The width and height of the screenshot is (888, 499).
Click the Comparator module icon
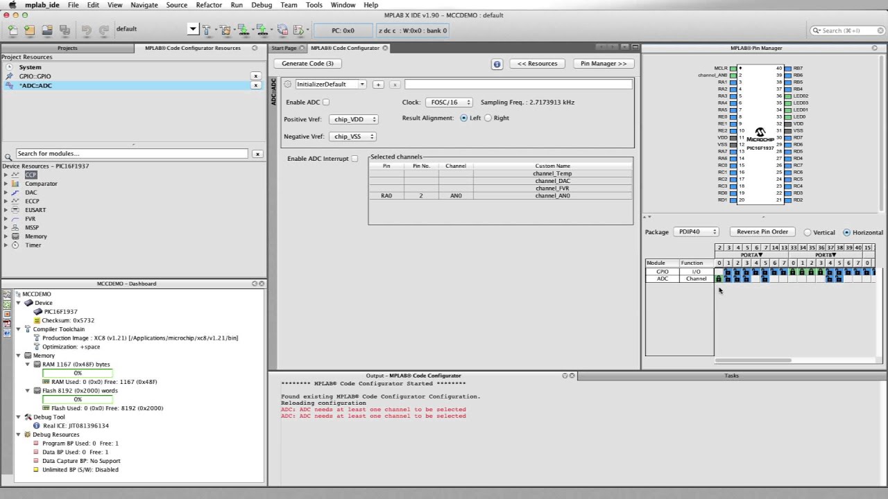(16, 184)
